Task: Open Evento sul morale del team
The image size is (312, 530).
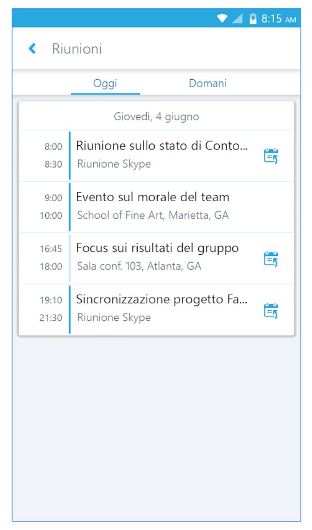Action: point(153,197)
